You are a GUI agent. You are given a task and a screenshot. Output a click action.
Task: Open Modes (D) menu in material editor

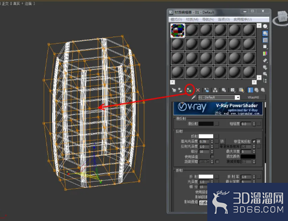click(176, 19)
